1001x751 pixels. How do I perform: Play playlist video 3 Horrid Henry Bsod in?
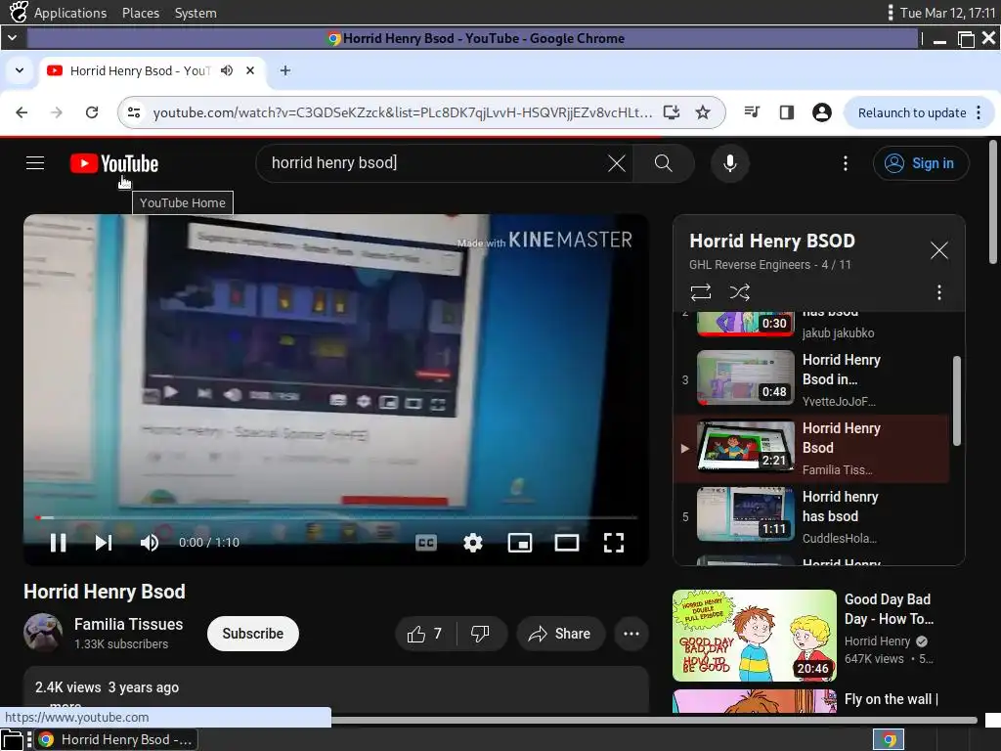[x=810, y=379]
